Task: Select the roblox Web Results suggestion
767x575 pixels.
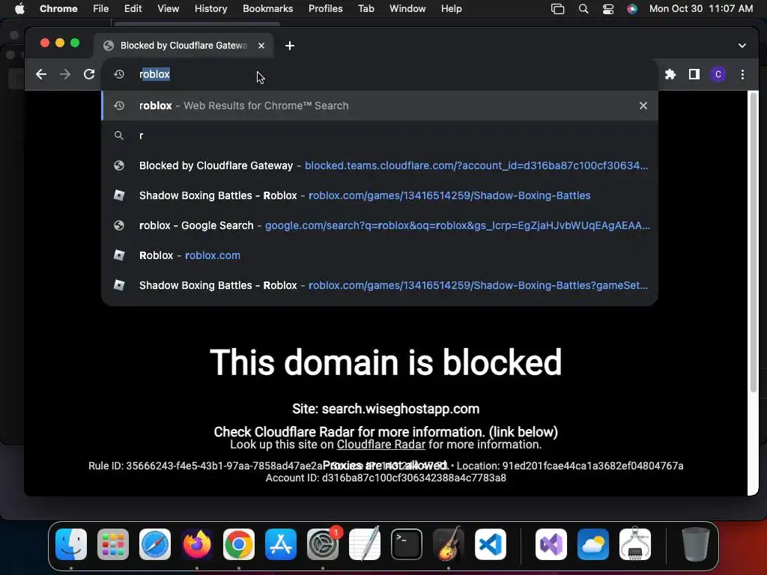Action: point(380,106)
